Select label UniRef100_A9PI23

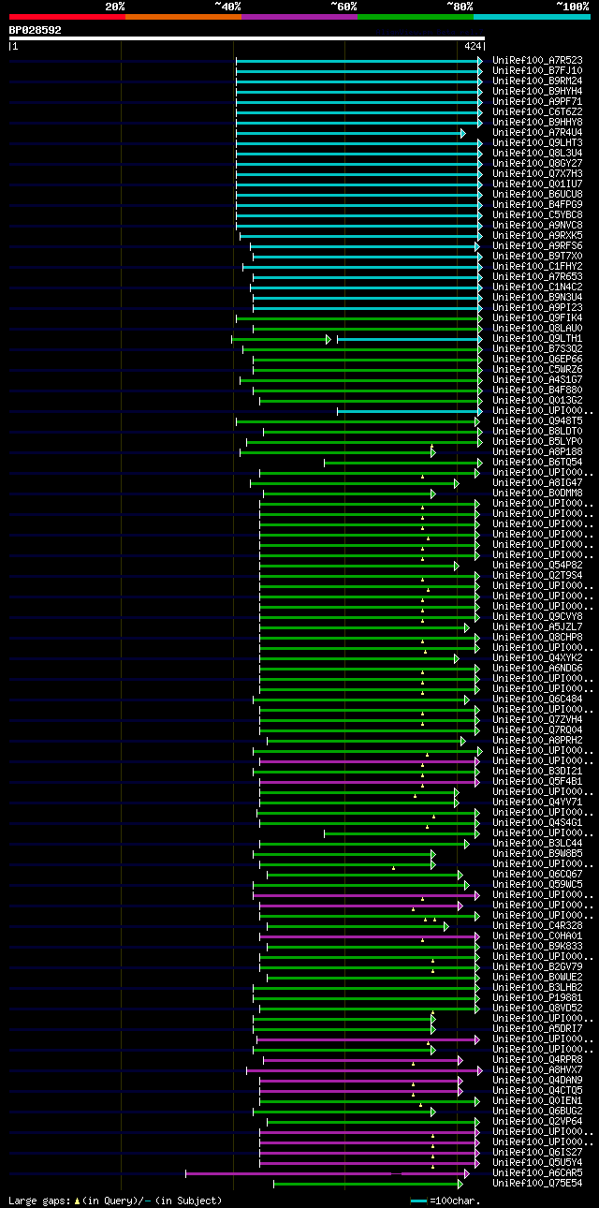537,307
